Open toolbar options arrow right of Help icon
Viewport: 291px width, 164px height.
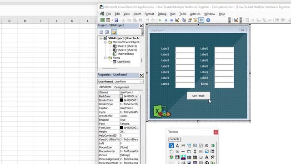(230, 20)
